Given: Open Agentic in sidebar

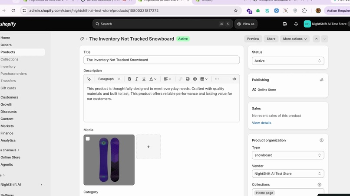Looking at the screenshot, I should [7, 164].
